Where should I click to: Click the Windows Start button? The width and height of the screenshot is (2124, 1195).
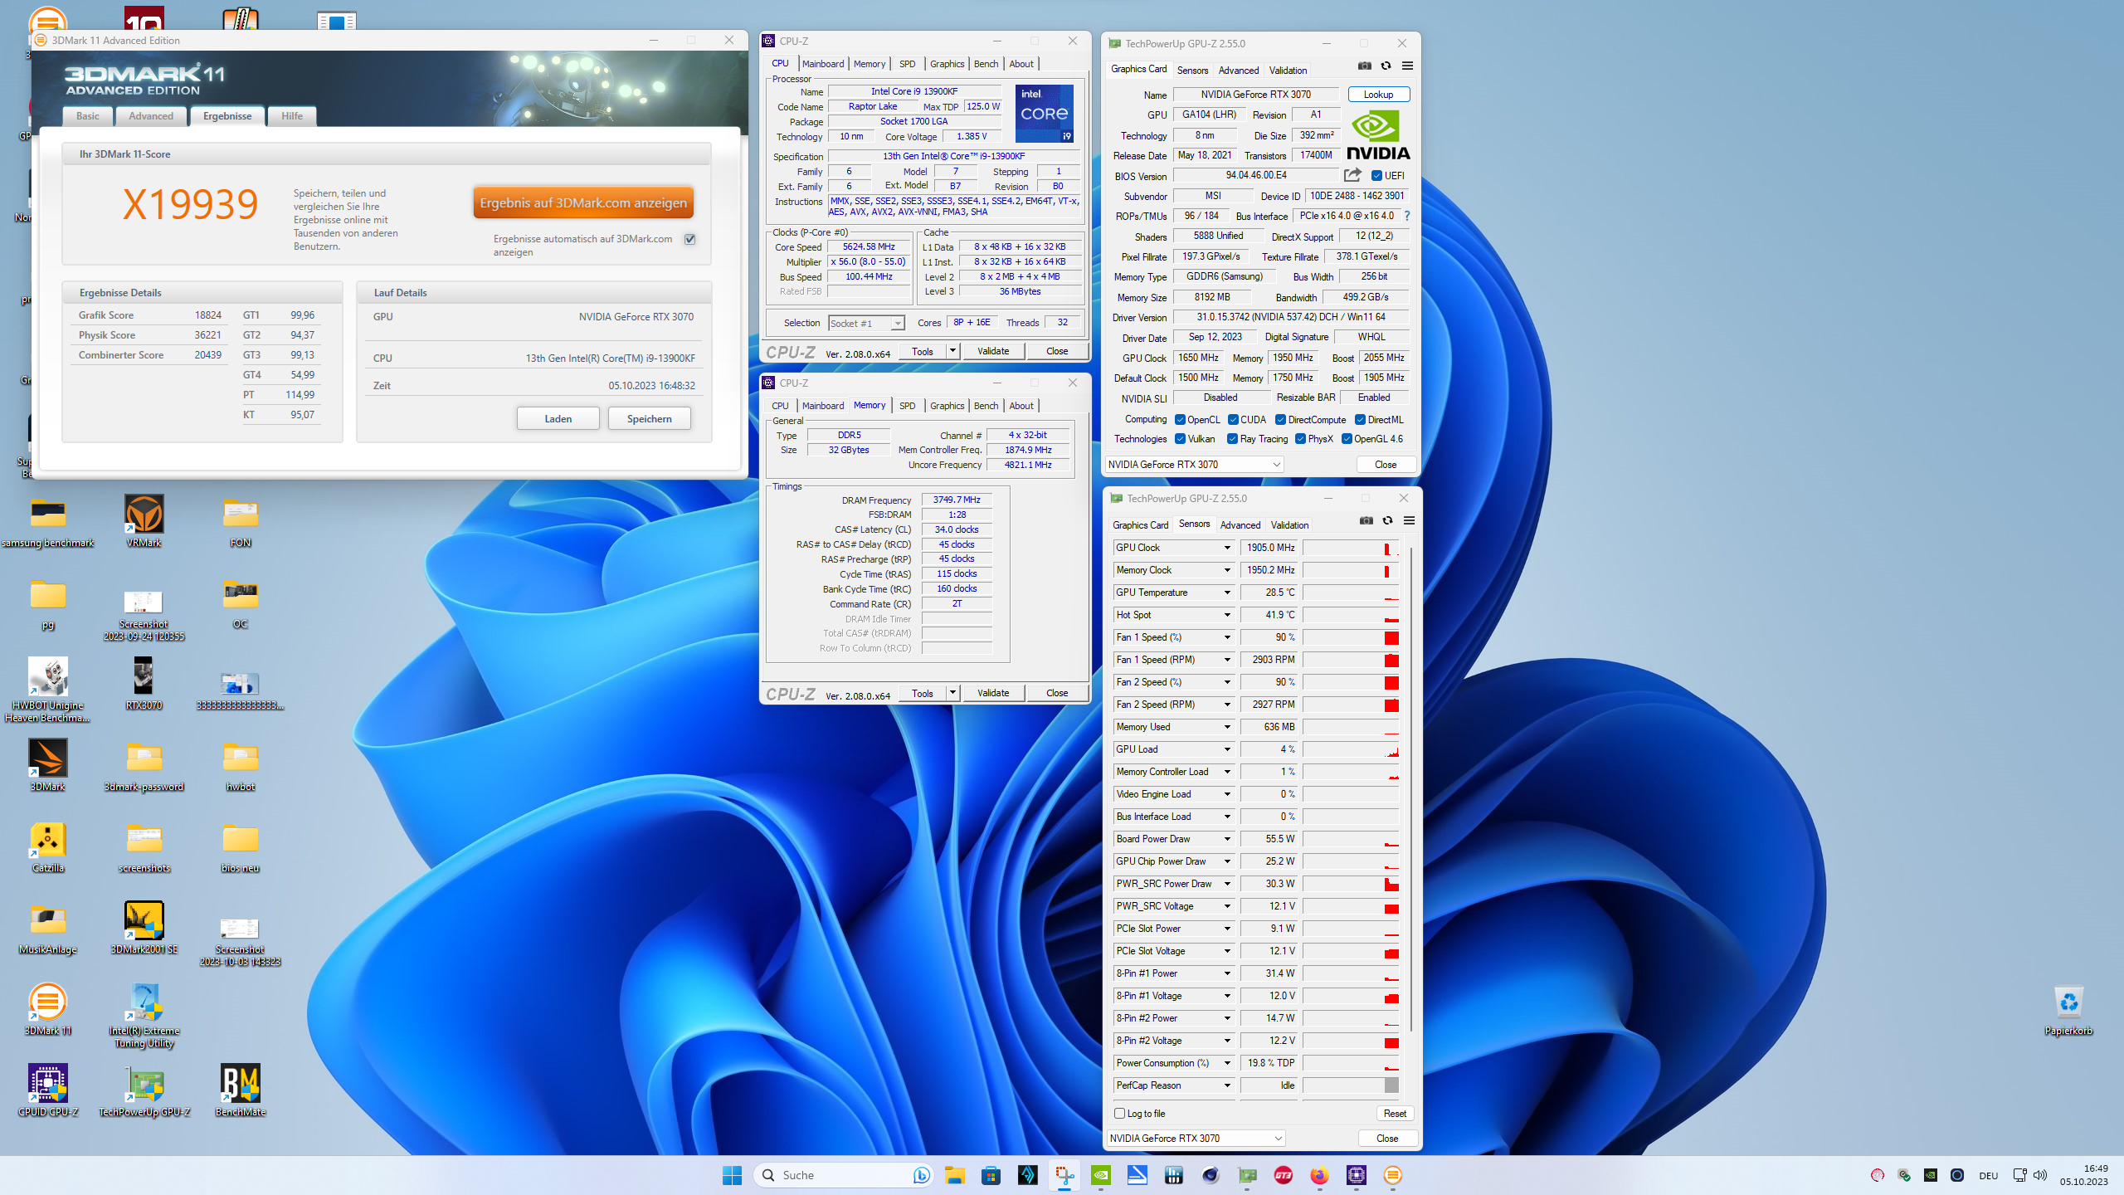pyautogui.click(x=732, y=1175)
